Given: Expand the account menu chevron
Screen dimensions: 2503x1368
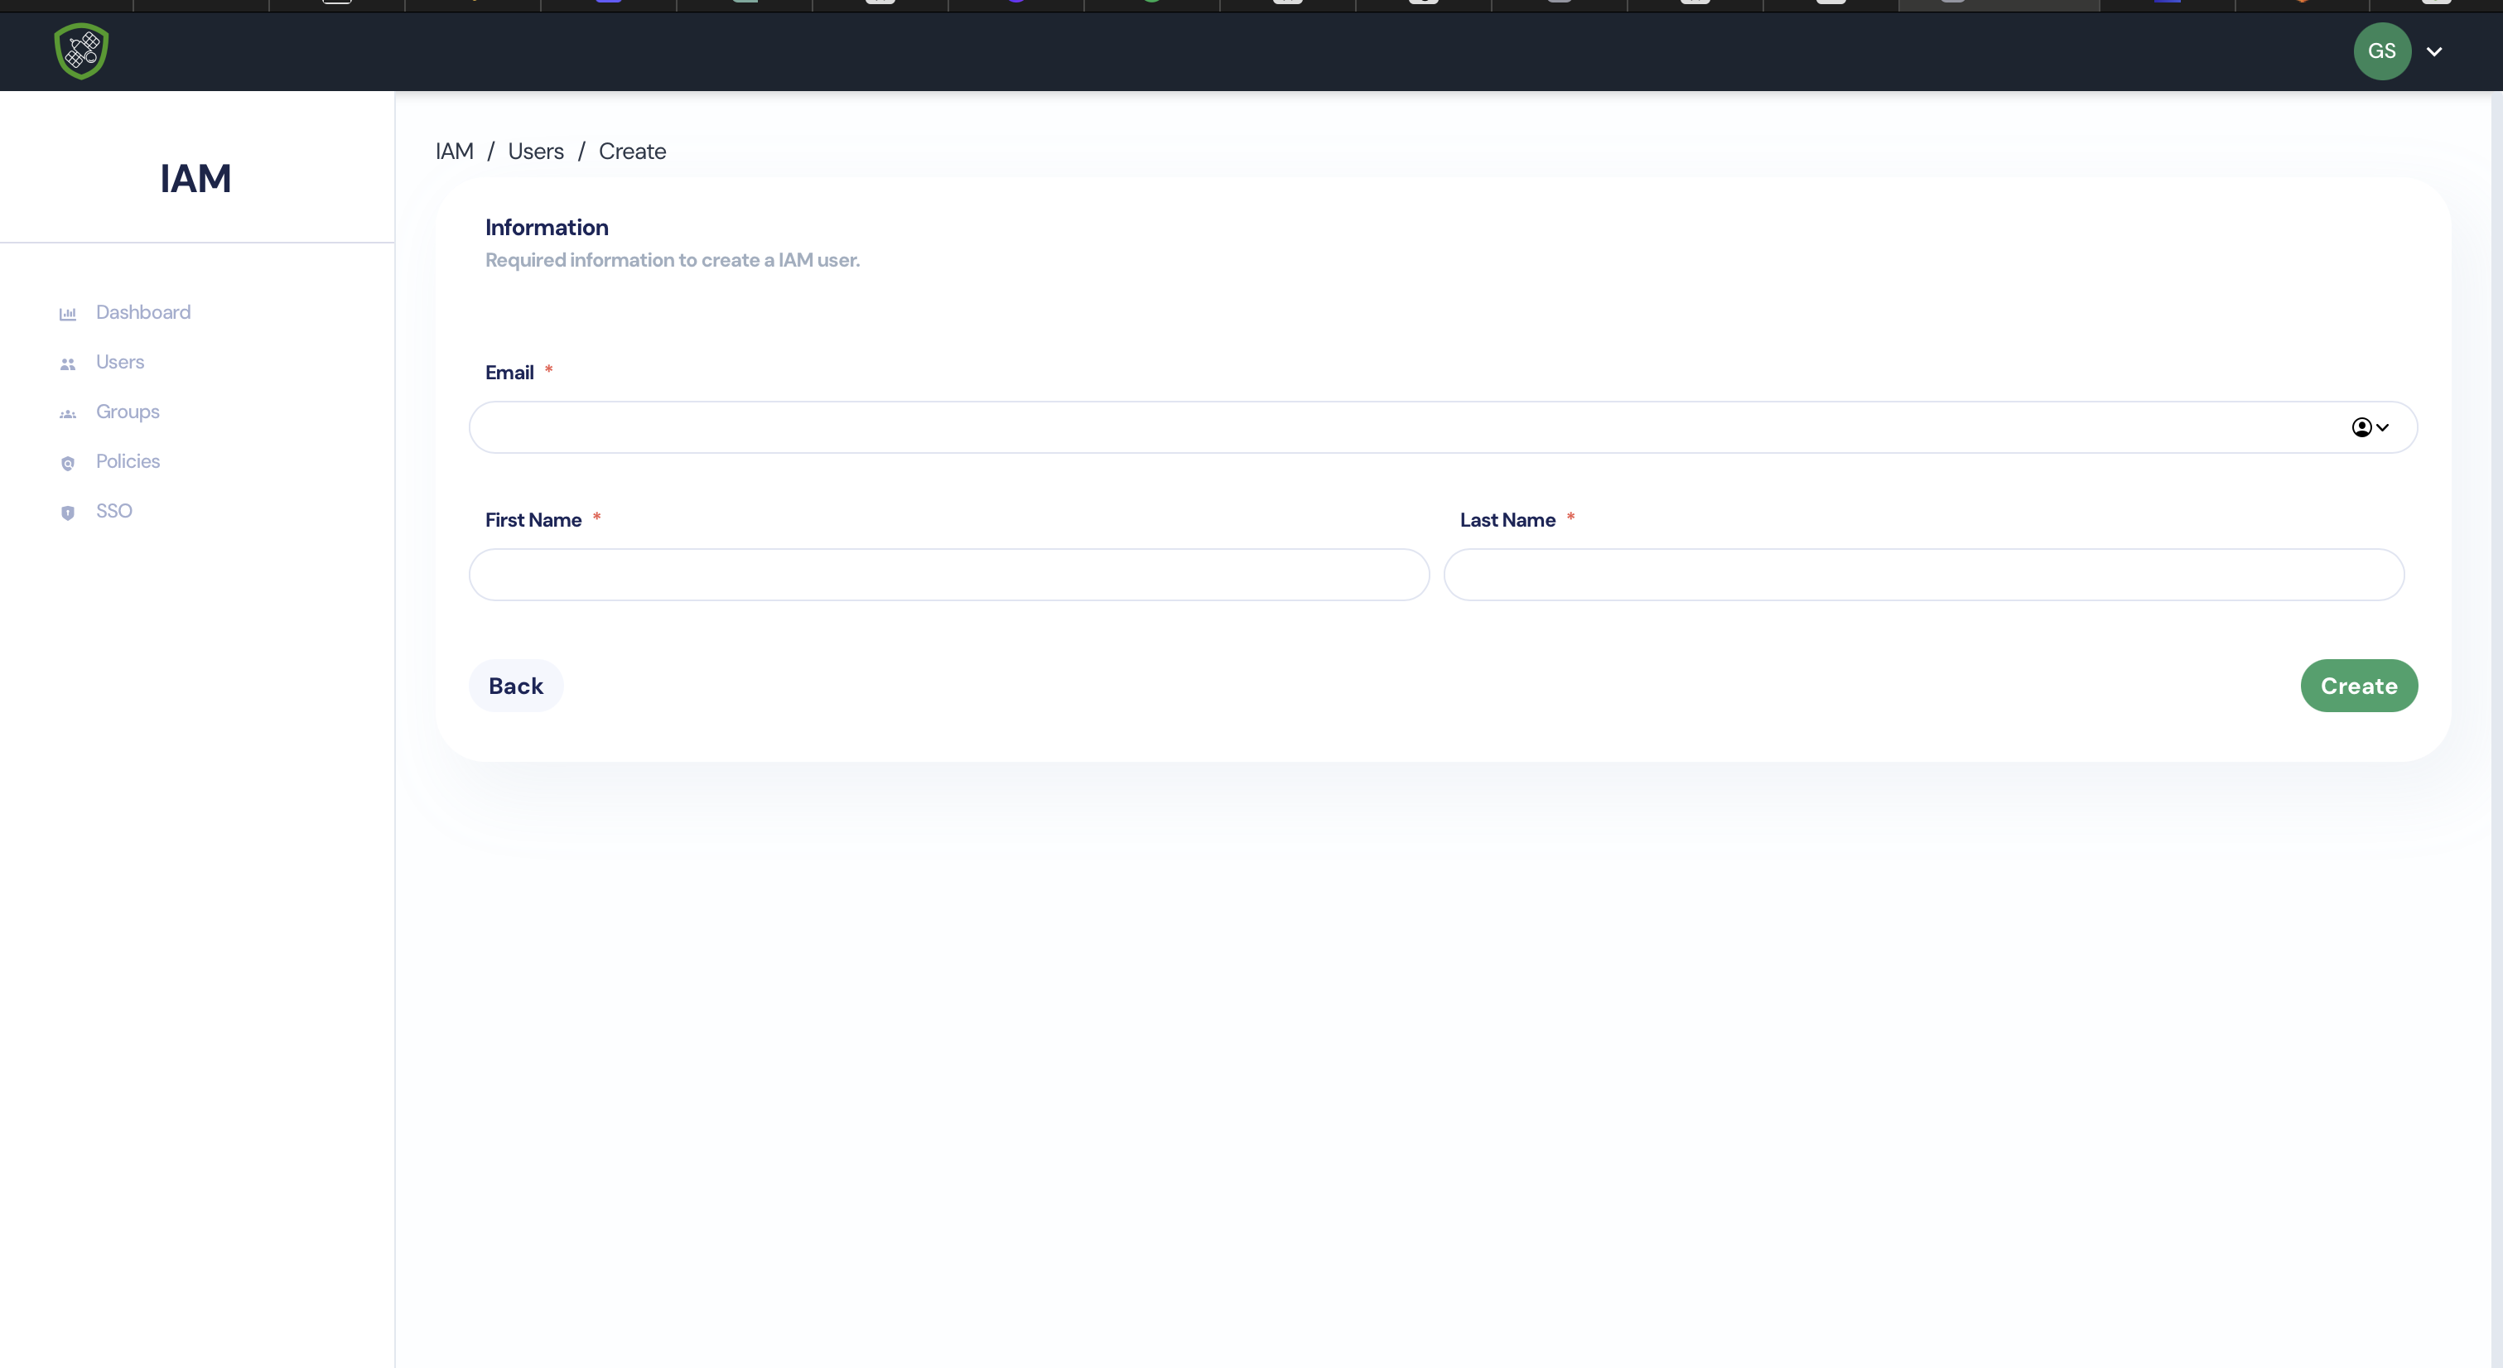Looking at the screenshot, I should pyautogui.click(x=2434, y=52).
